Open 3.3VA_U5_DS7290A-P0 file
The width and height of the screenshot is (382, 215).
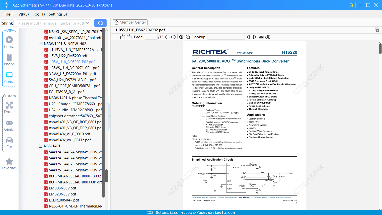72,74
